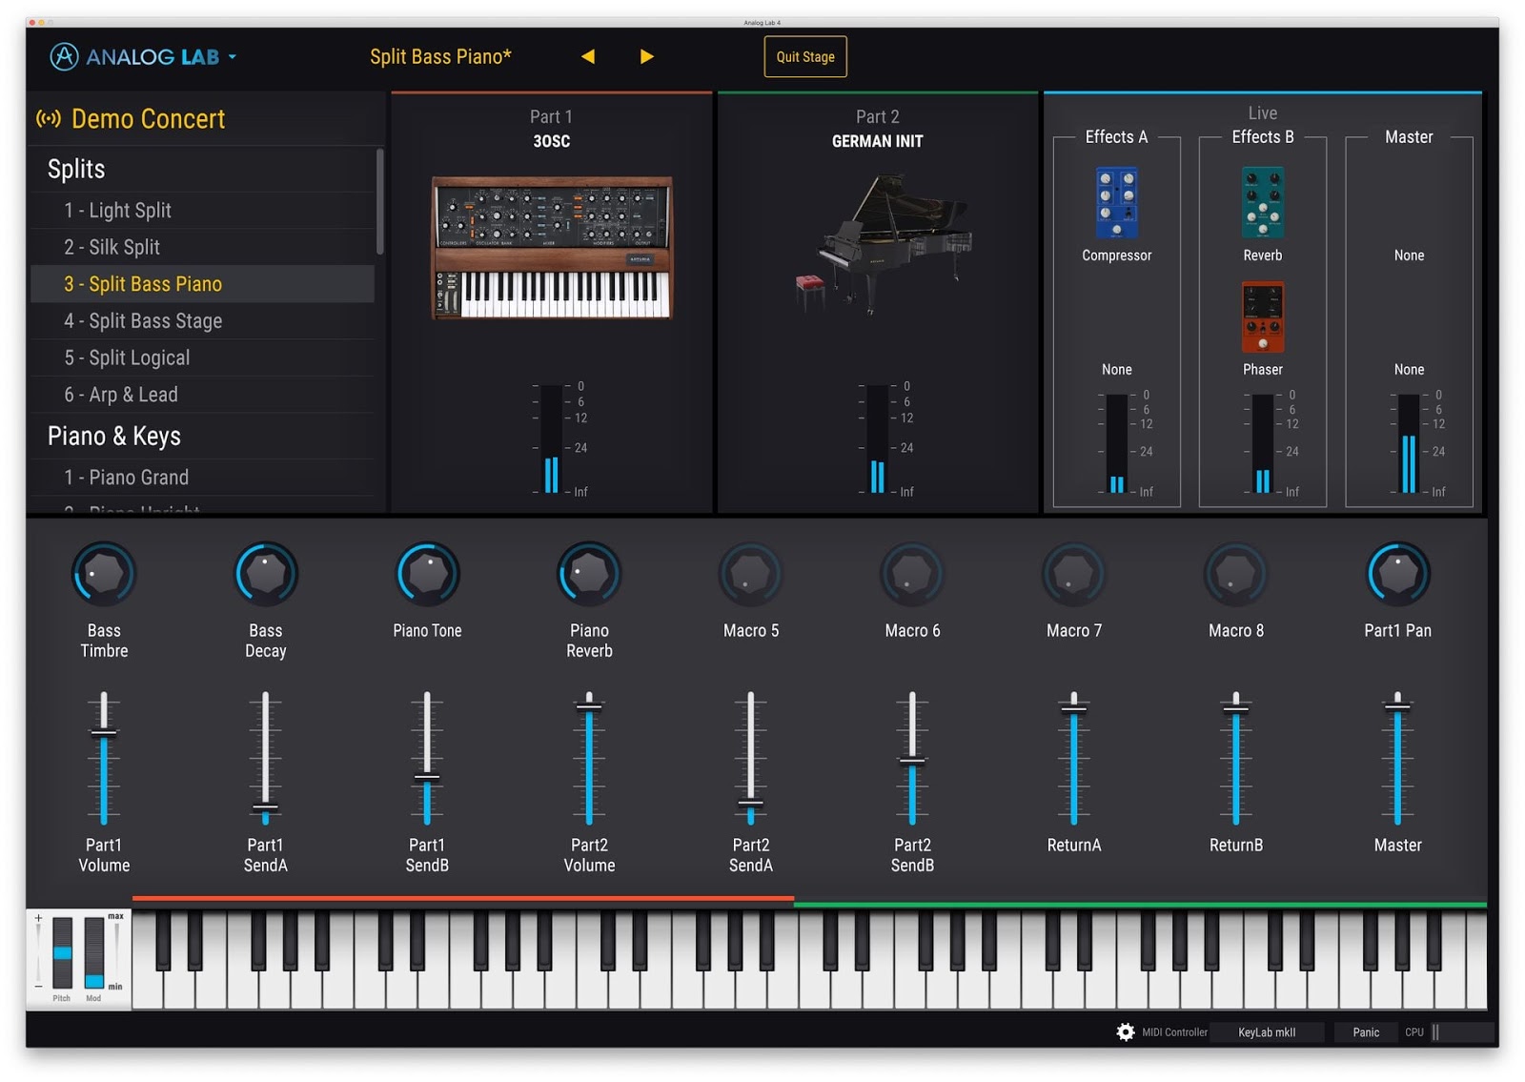1525x1082 pixels.
Task: Select 3 - Split Bass Piano preset
Action: [x=202, y=284]
